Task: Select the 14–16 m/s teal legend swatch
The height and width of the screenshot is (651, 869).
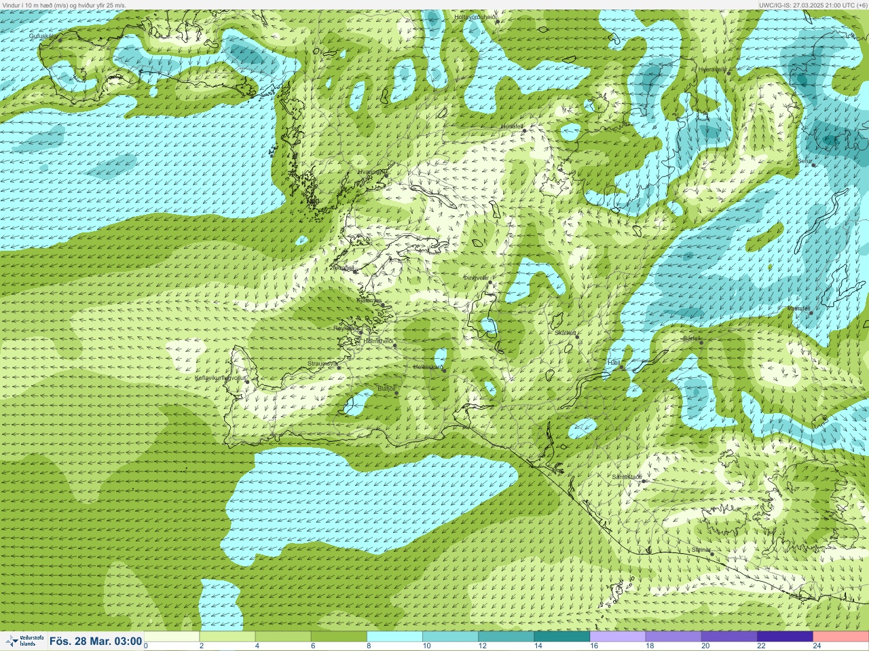Action: point(561,637)
